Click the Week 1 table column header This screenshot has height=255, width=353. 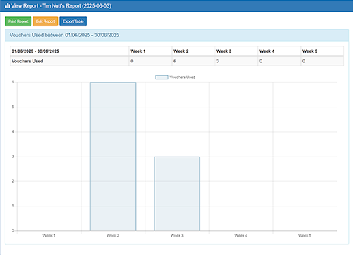pos(150,51)
